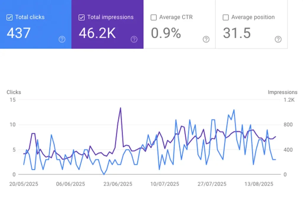Enable the Average CTR checkbox
This screenshot has width=303, height=204.
pyautogui.click(x=154, y=17)
